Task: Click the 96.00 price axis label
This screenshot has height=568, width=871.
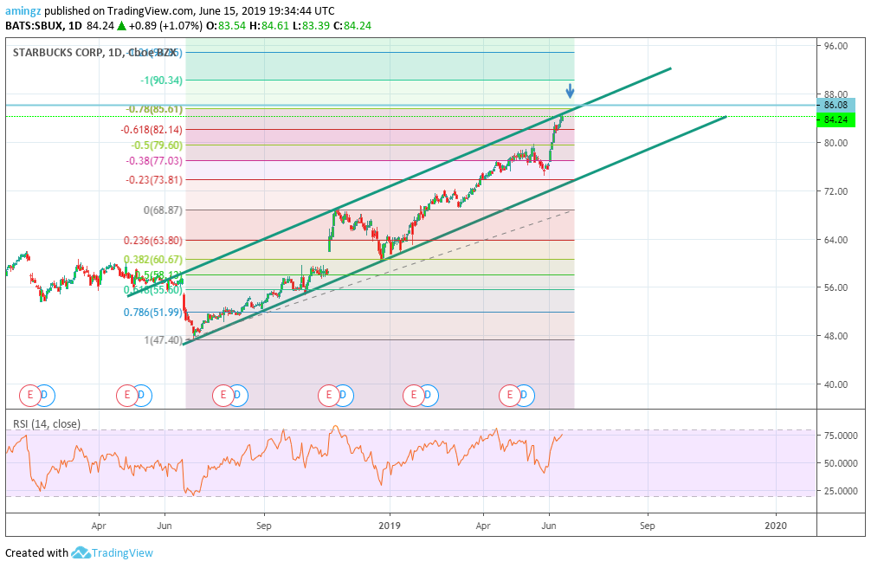Action: (836, 46)
